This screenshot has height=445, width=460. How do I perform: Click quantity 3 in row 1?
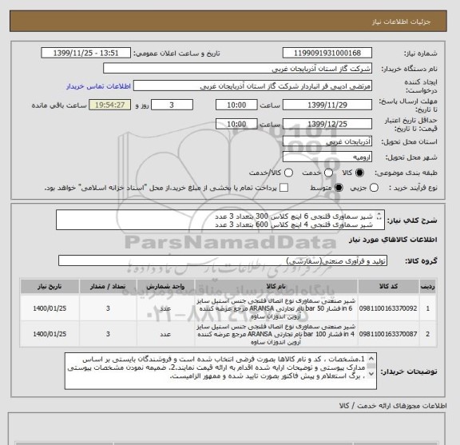point(108,308)
